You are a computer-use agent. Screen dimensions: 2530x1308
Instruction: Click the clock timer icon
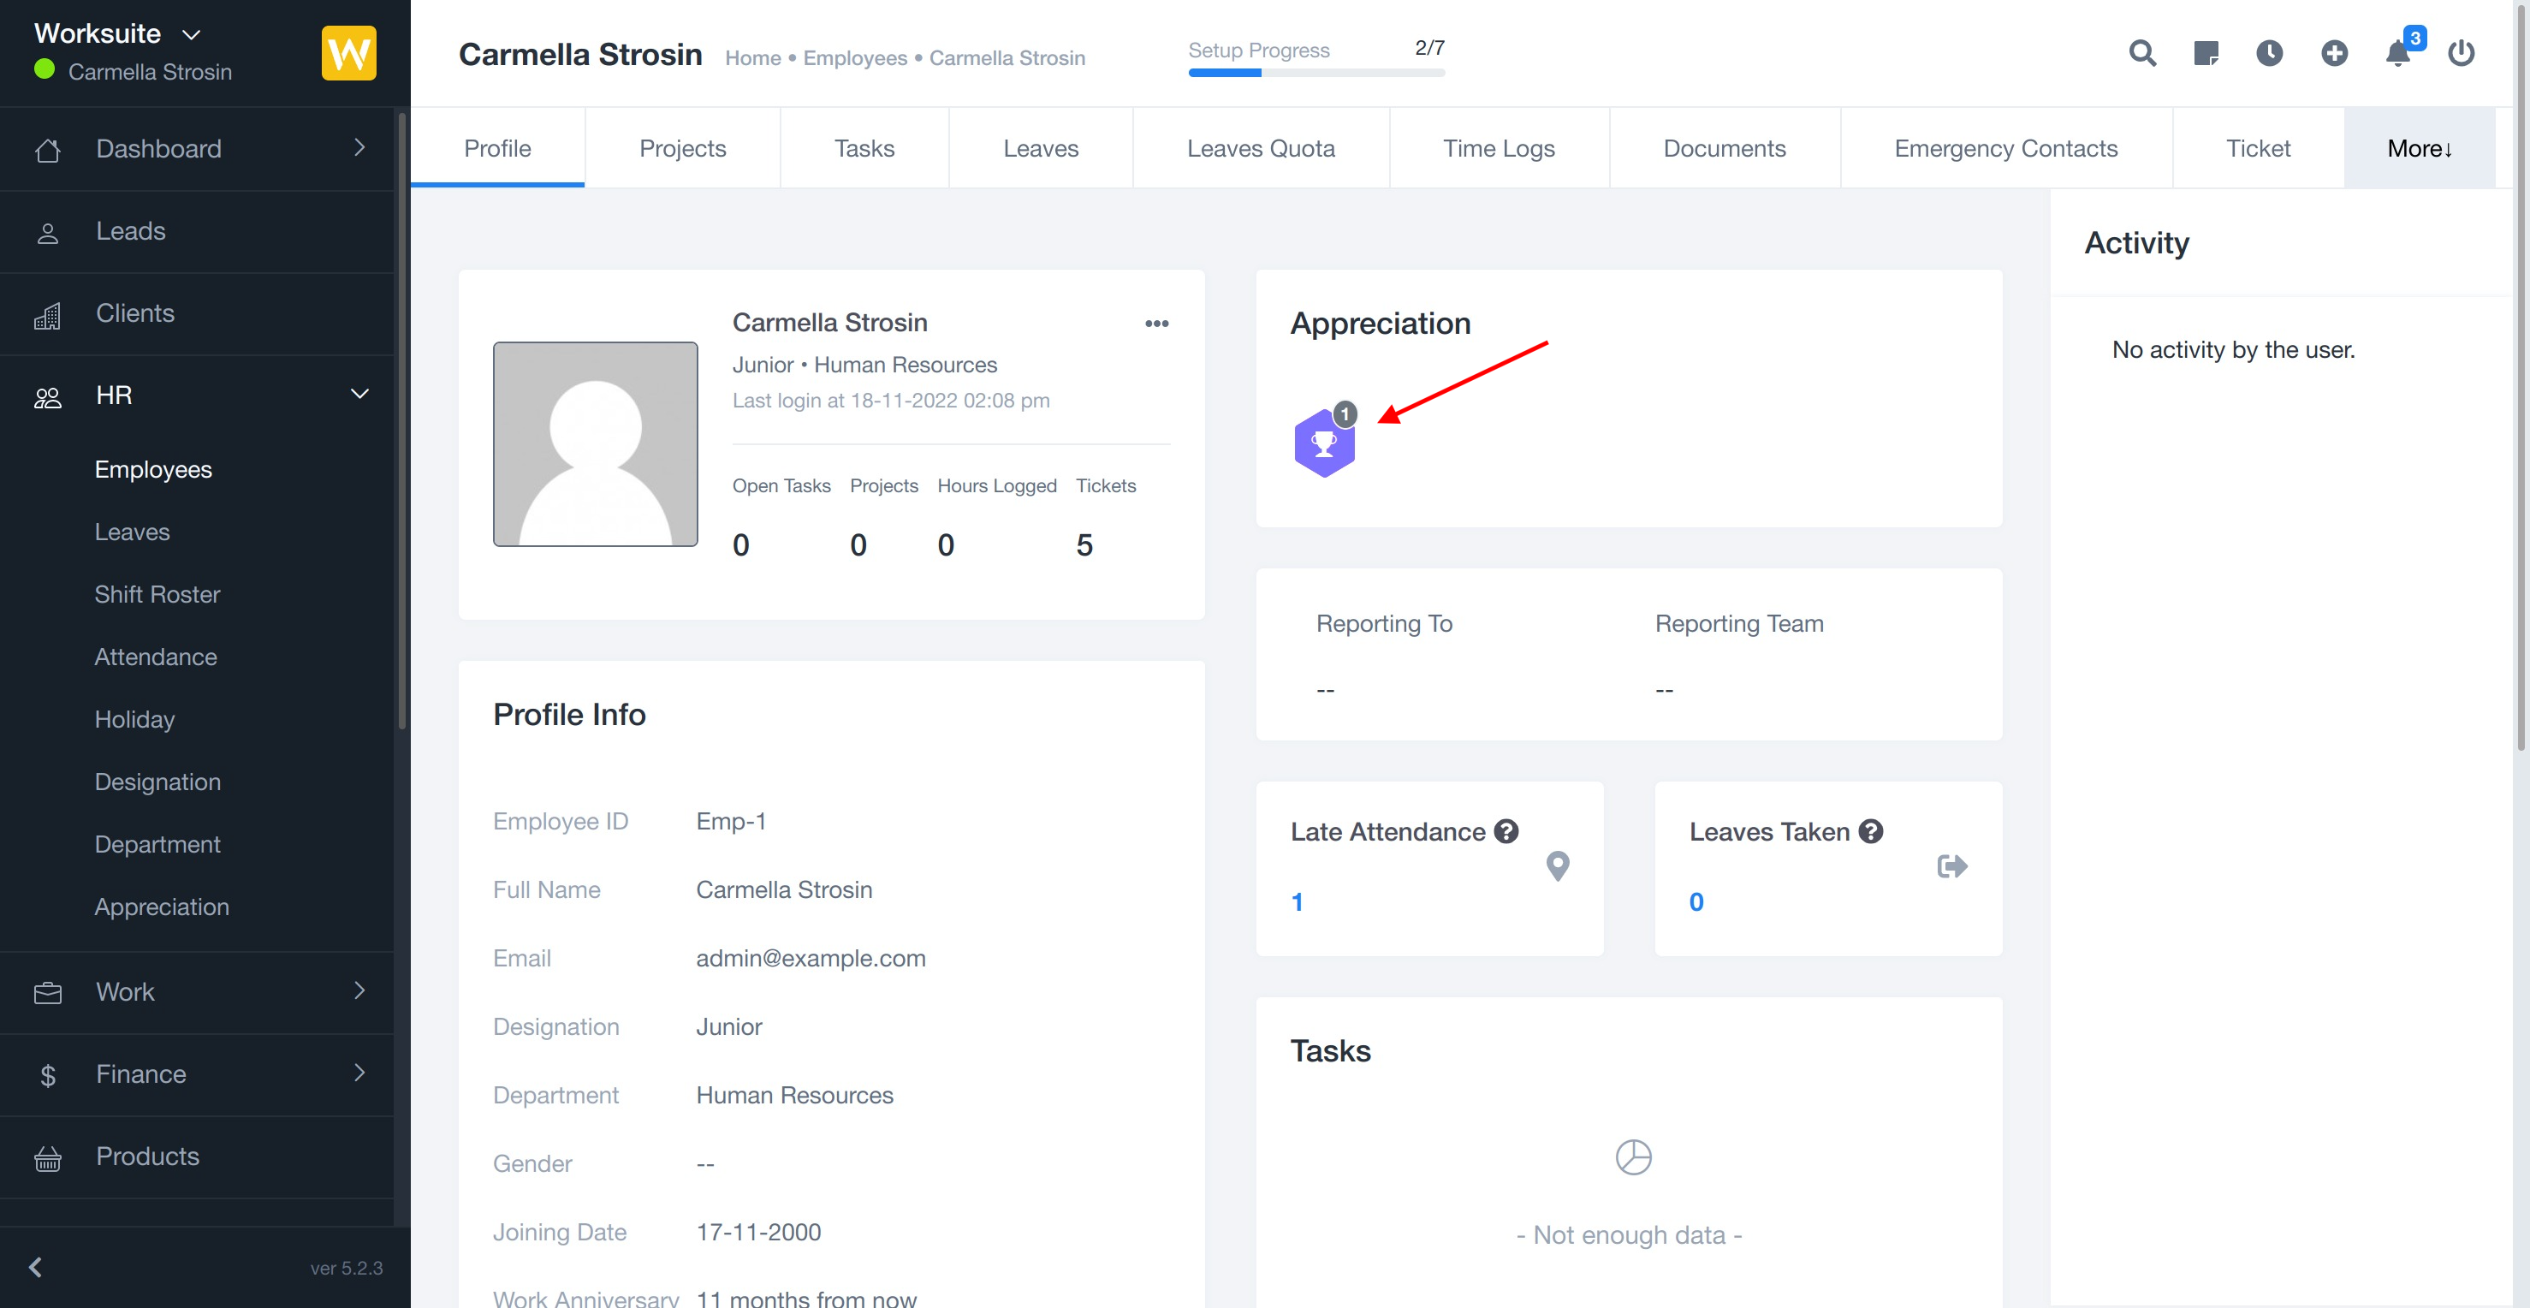(2269, 53)
